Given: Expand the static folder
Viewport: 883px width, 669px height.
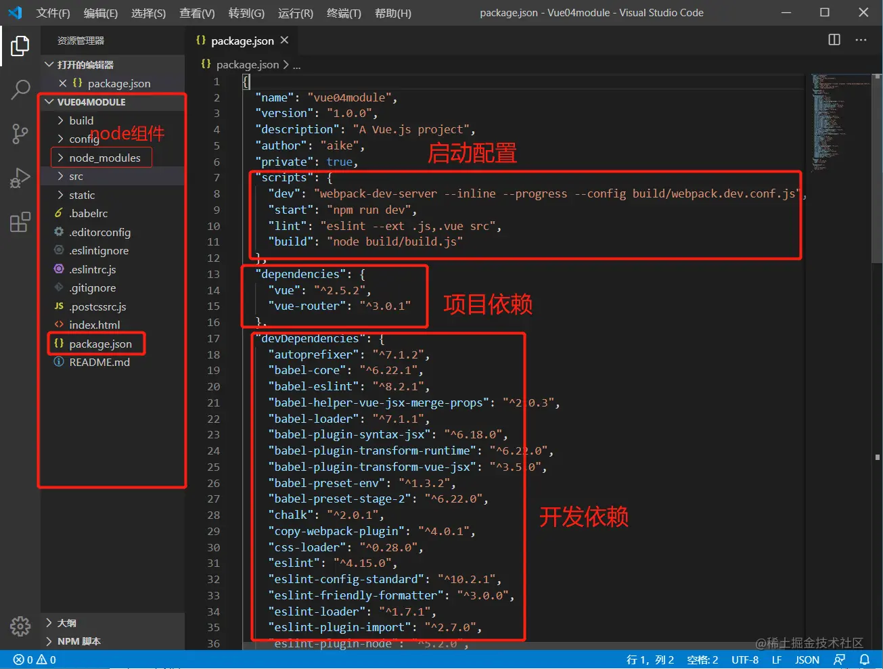Looking at the screenshot, I should tap(112, 195).
